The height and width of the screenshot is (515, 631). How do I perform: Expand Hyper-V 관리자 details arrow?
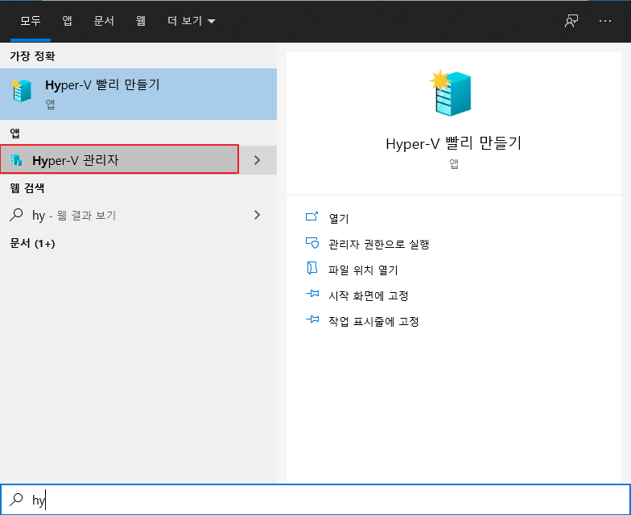[258, 160]
